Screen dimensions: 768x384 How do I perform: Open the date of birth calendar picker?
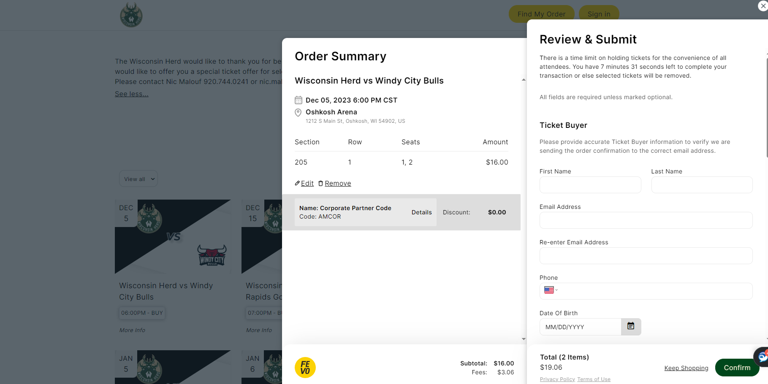[x=631, y=327]
